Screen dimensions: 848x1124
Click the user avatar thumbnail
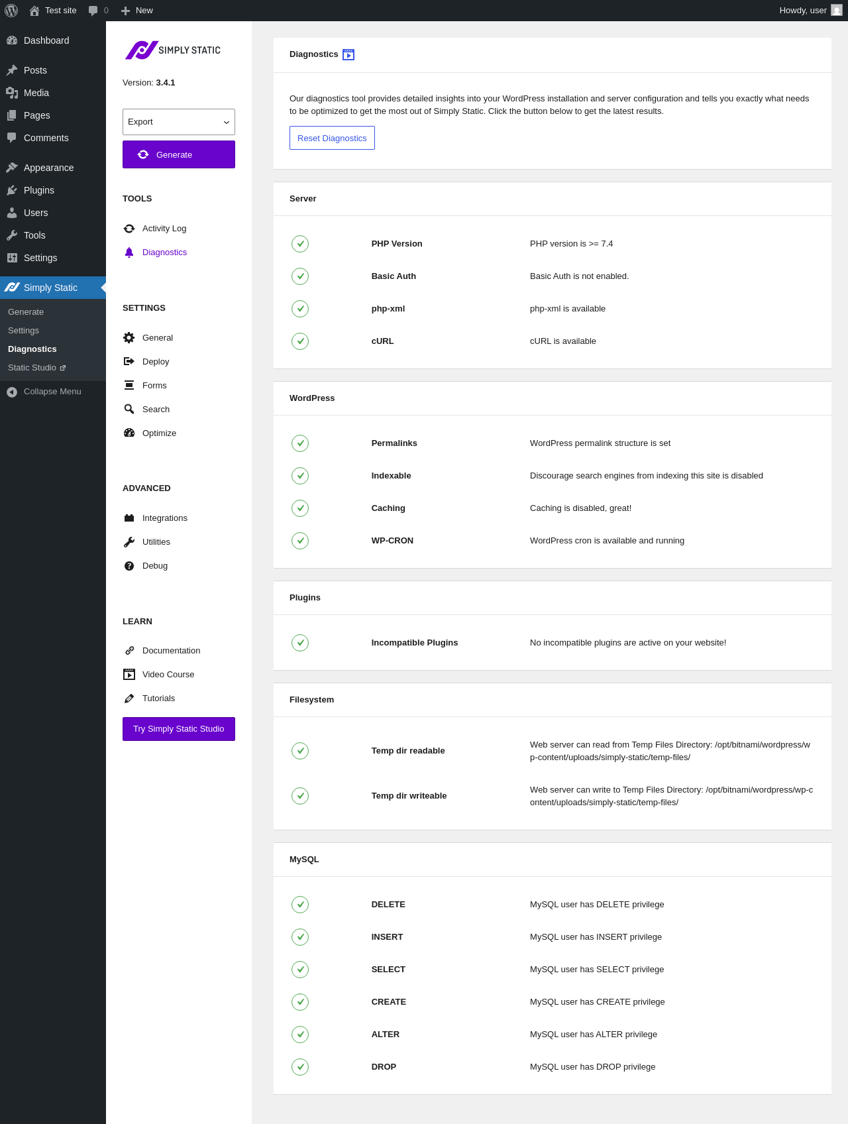(x=837, y=11)
